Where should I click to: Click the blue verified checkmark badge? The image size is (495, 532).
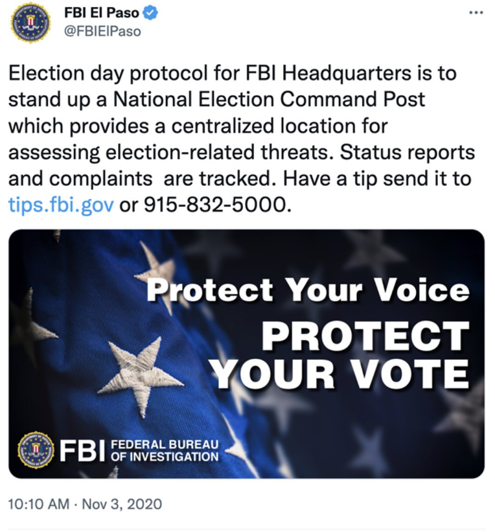click(x=150, y=13)
